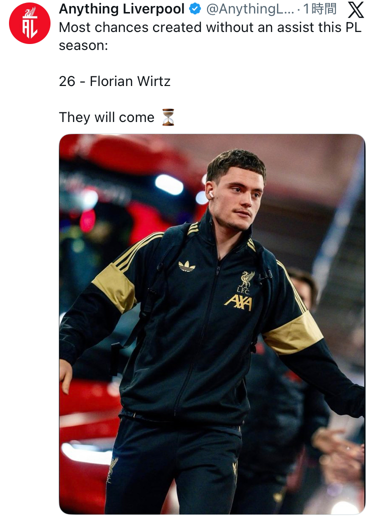This screenshot has height=520, width=375.
Task: Click the X logo icon
Action: click(x=356, y=9)
